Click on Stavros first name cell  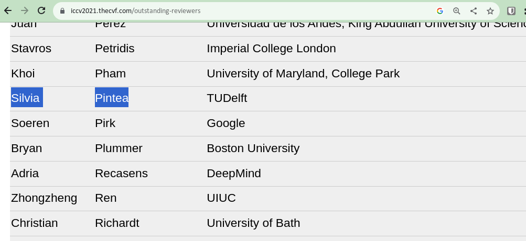pos(31,49)
